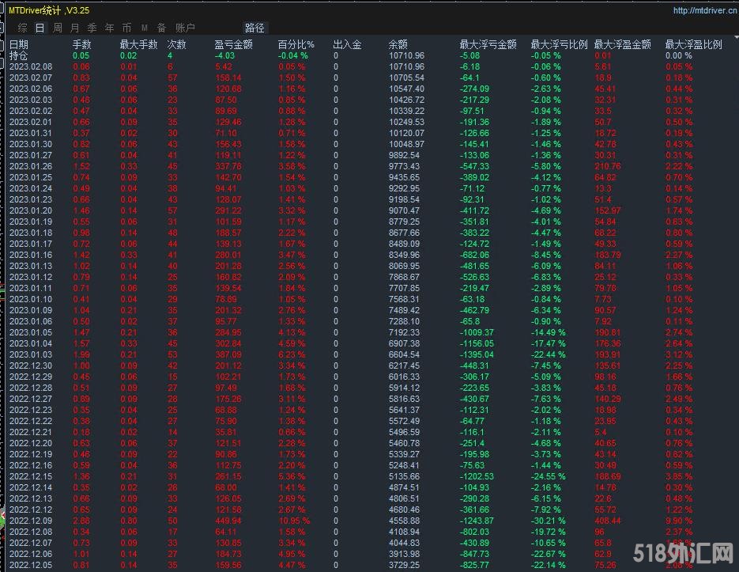Click the 出入金 column header
Image resolution: width=739 pixels, height=572 pixels.
click(347, 44)
